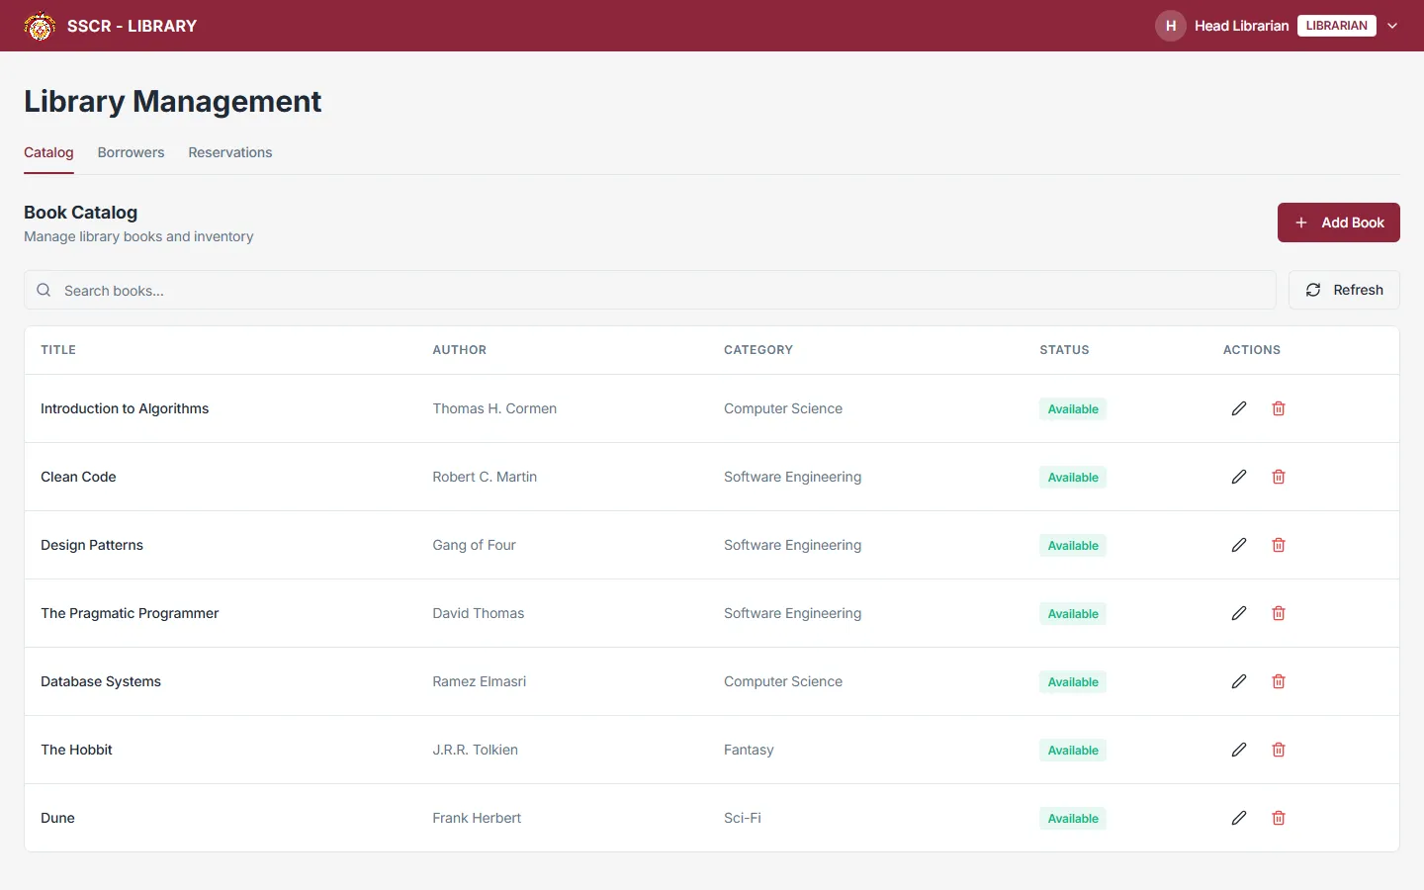Select the Introduction to Algorithms title
Viewport: 1424px width, 890px height.
(x=125, y=408)
